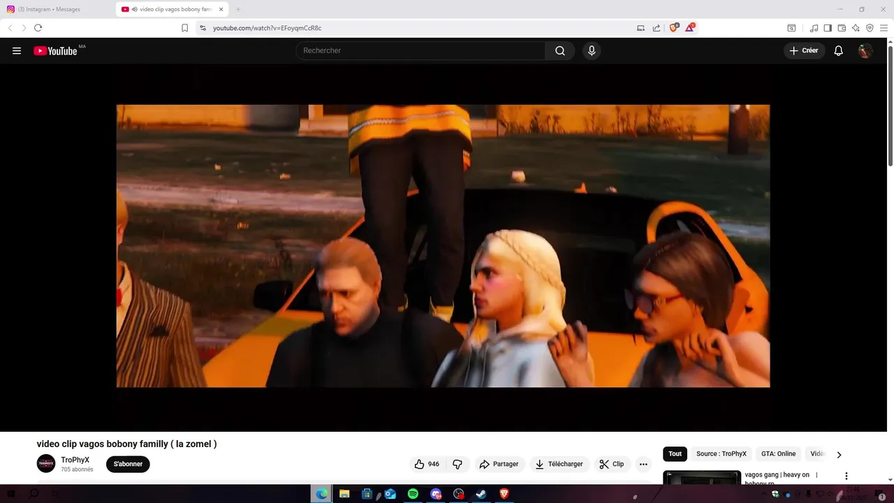Click the Partager share button
894x503 pixels.
click(x=499, y=464)
